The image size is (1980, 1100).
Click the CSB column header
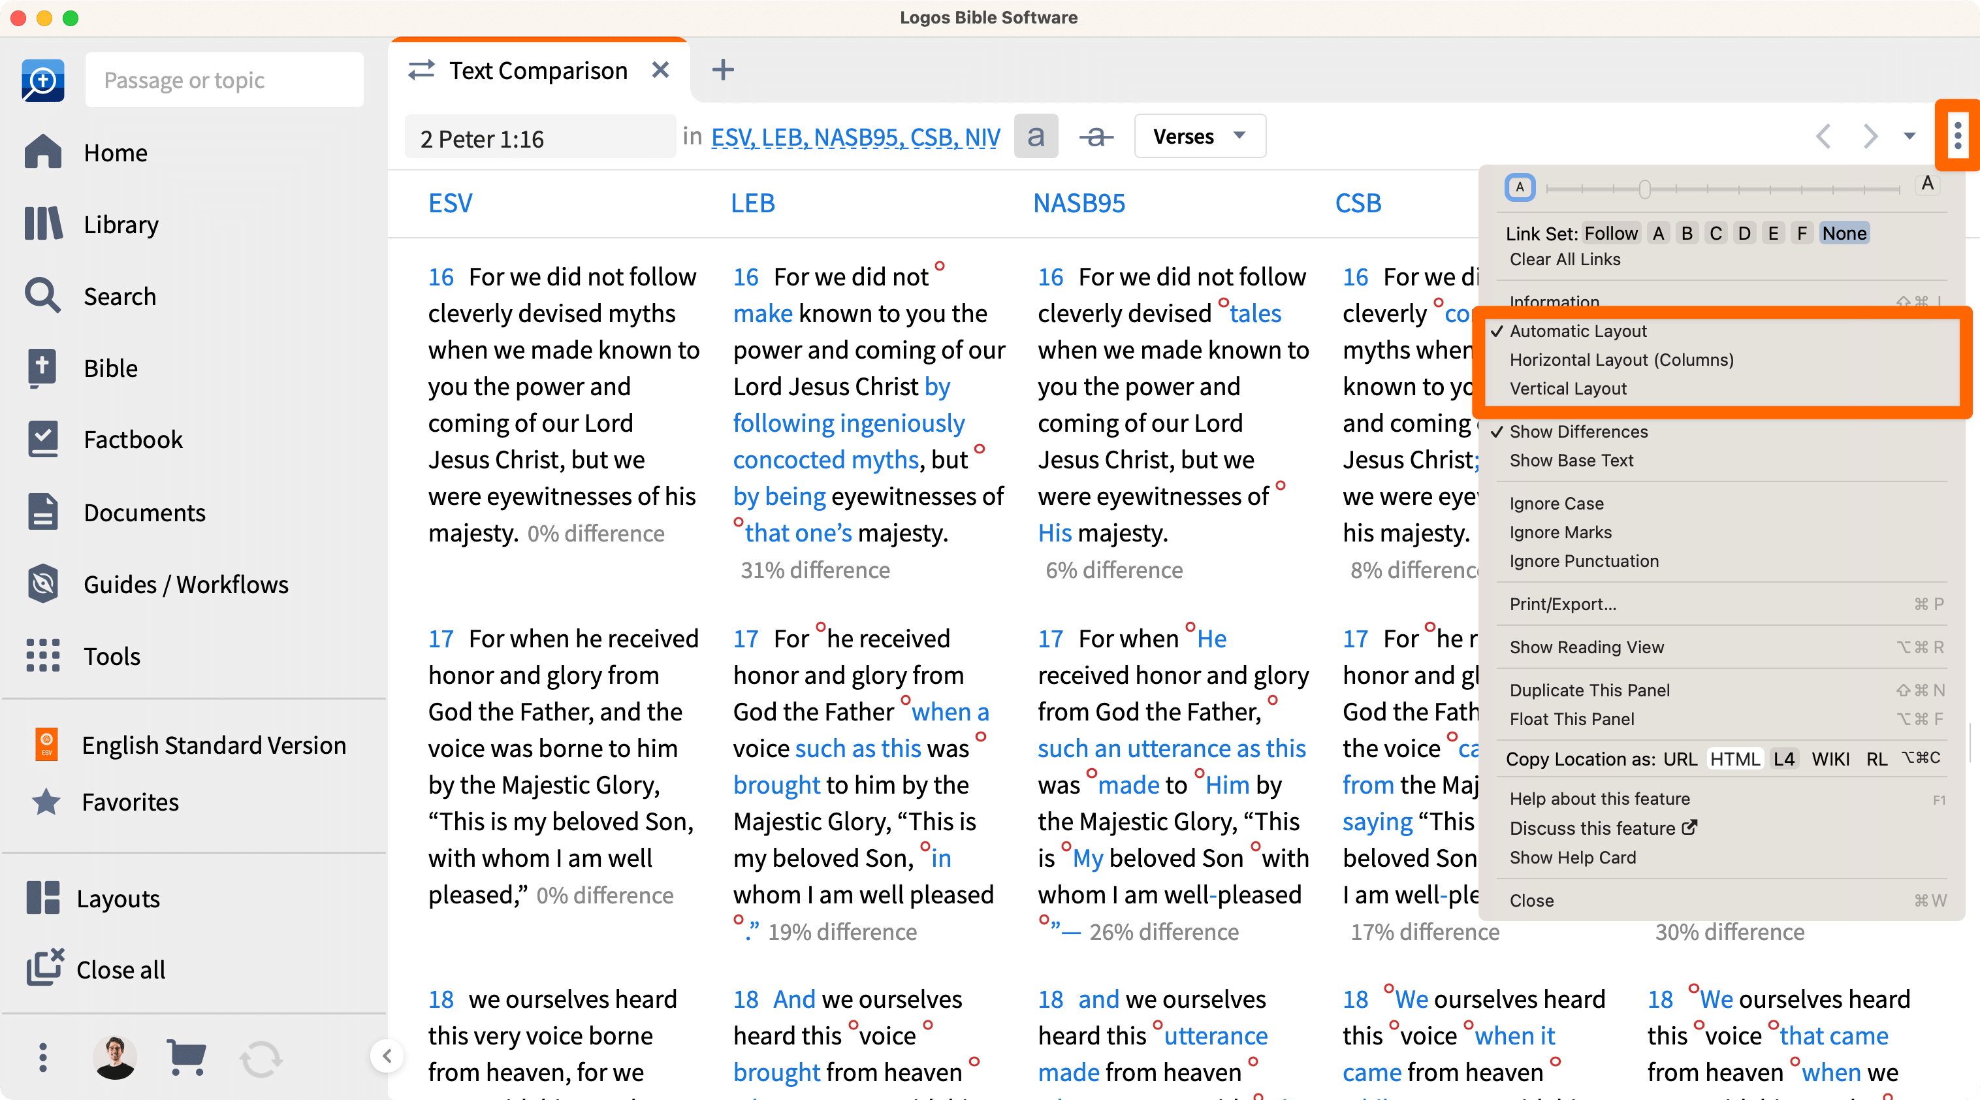pos(1358,203)
